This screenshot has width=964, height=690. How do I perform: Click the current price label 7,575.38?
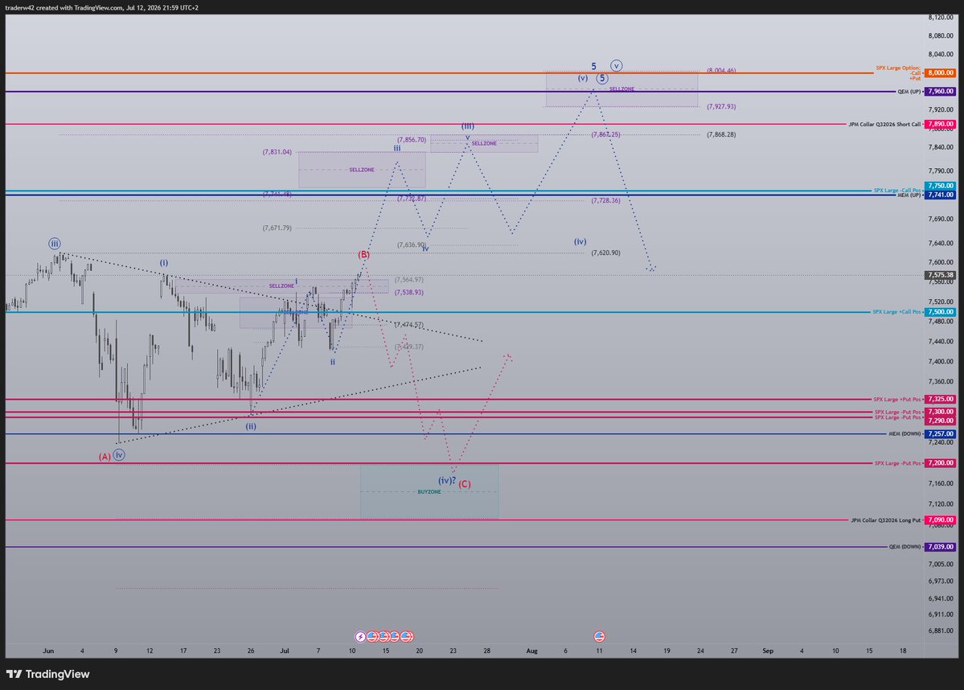tap(941, 276)
